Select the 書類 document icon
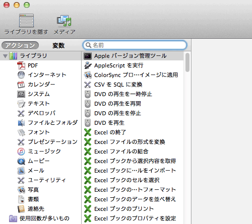 coord(21,199)
